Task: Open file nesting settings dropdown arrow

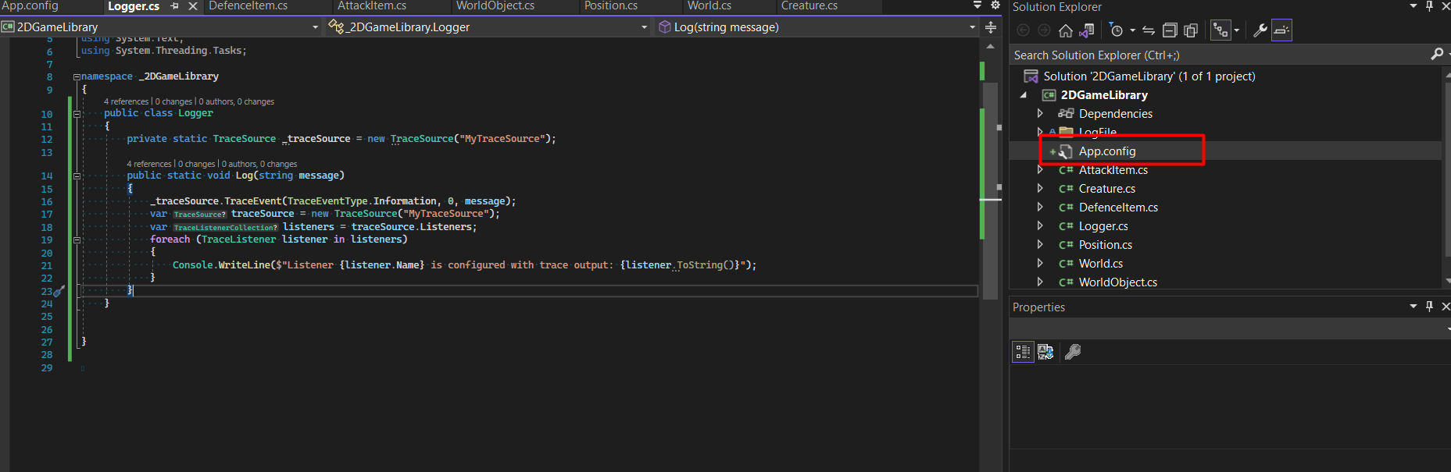Action: click(x=1236, y=30)
